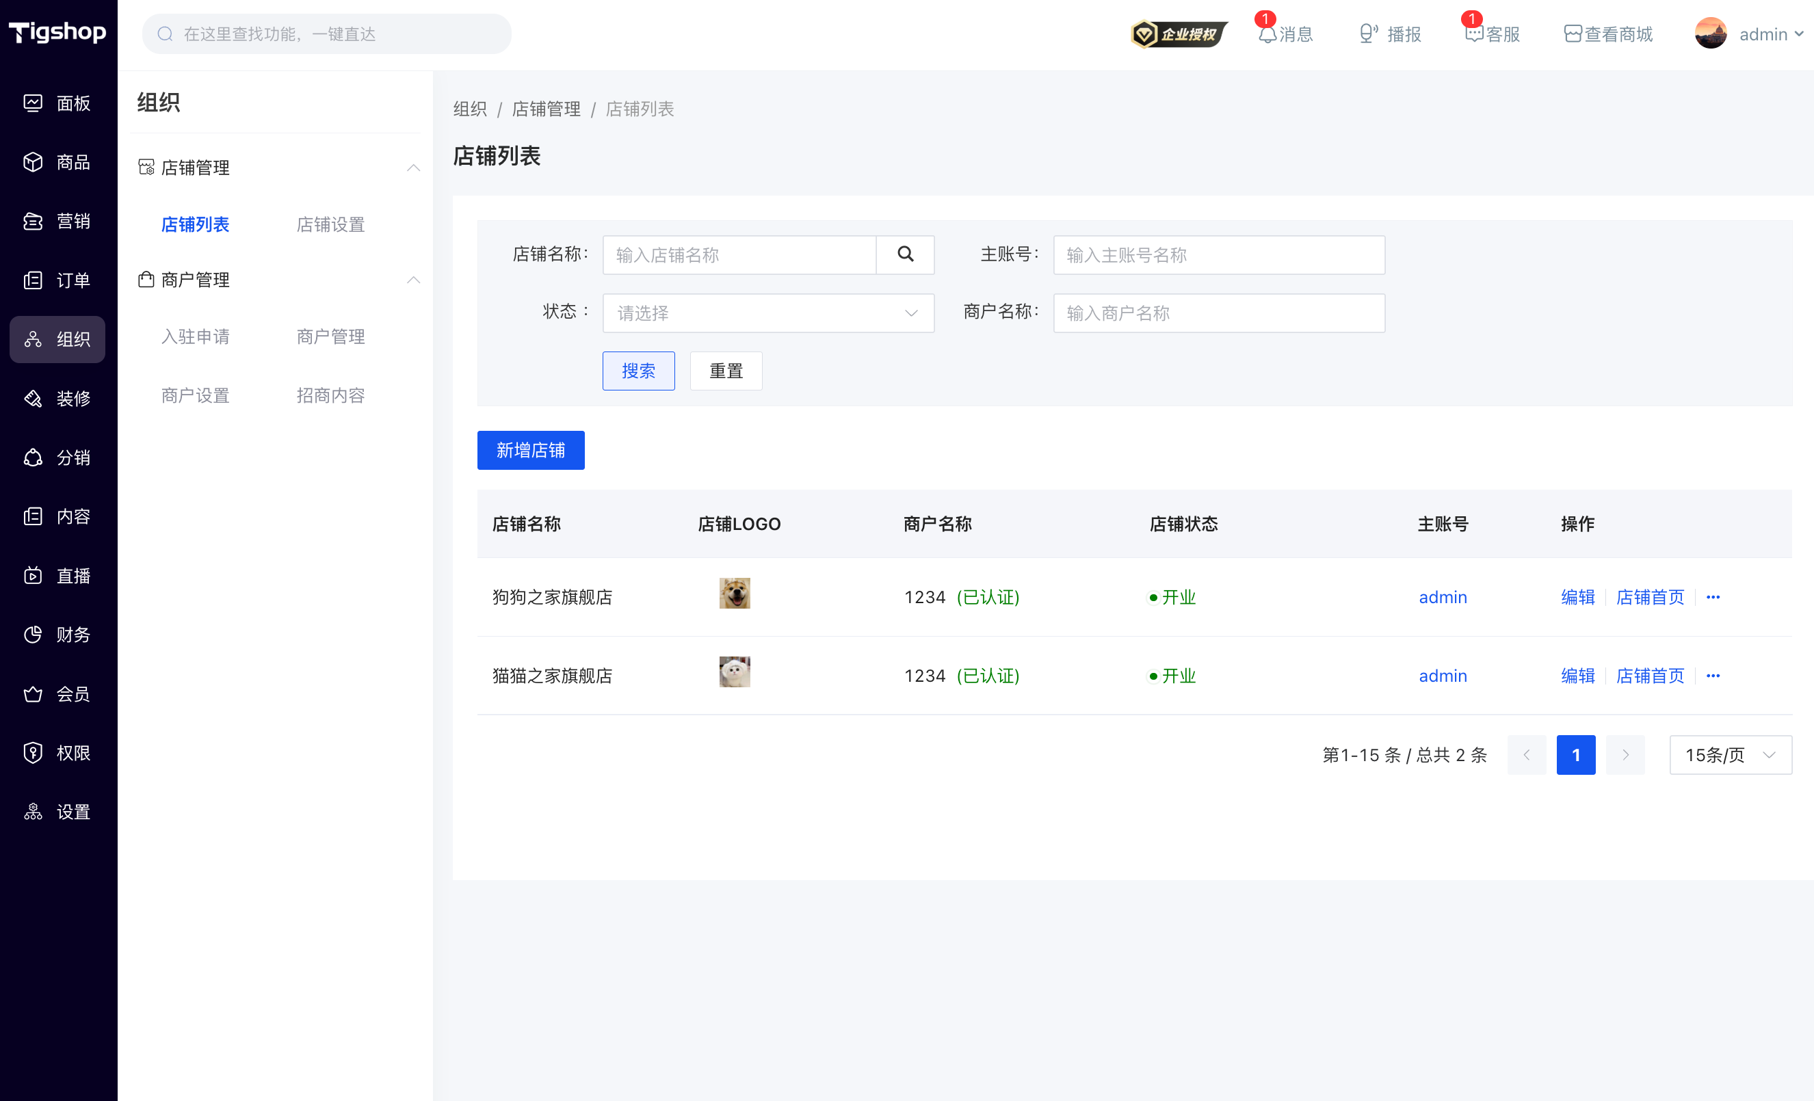This screenshot has width=1814, height=1101.
Task: Open the 15条/页 page size selector
Action: (x=1730, y=755)
